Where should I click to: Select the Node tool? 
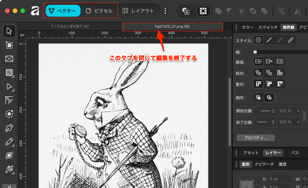point(9,86)
